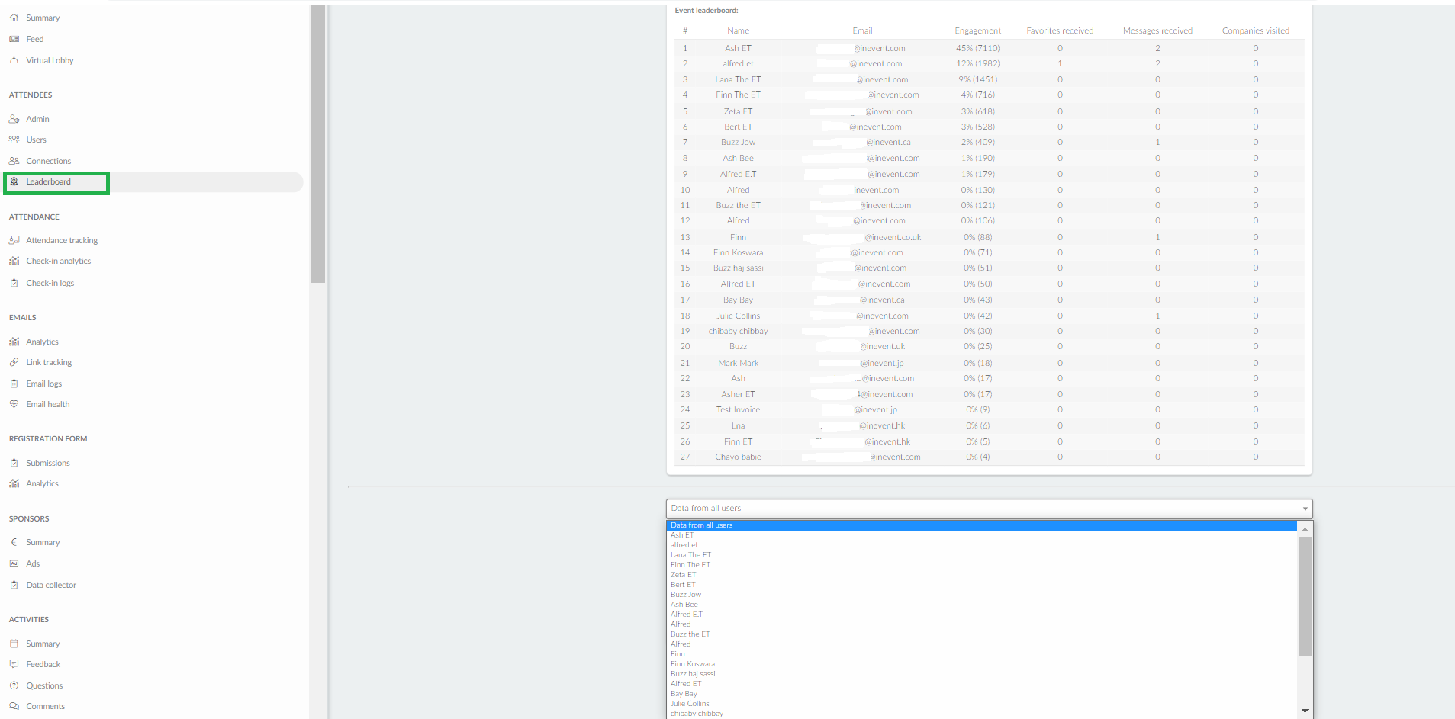Screen dimensions: 1455x719
Task: Select 'Zeta ET' in dropdown list
Action: (982, 575)
